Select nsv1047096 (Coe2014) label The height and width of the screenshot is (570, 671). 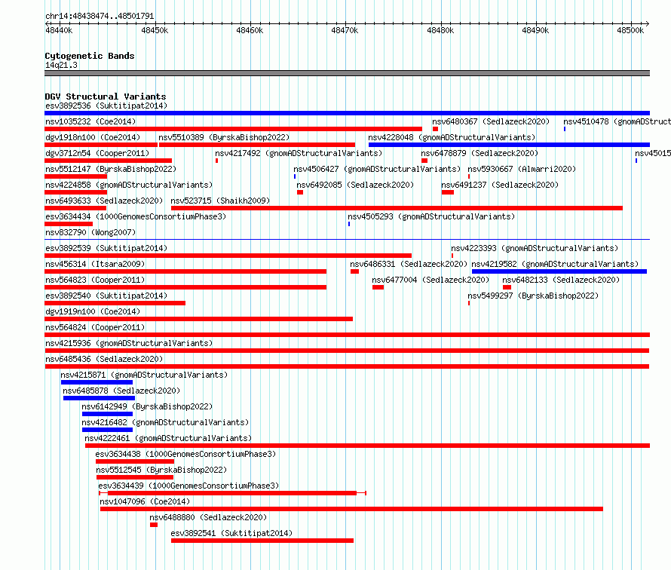point(145,501)
